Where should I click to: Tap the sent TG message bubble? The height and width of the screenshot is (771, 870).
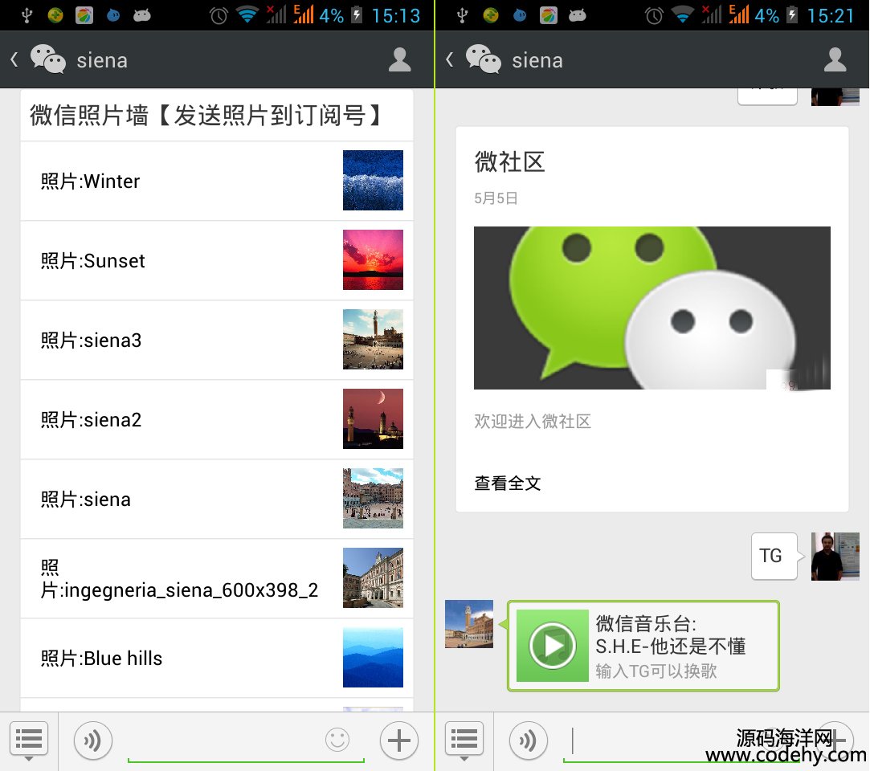[x=774, y=557]
